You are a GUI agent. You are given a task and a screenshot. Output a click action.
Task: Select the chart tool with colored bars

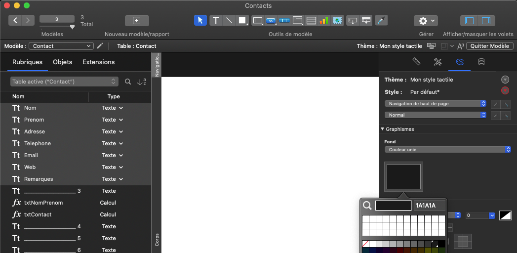pos(324,20)
